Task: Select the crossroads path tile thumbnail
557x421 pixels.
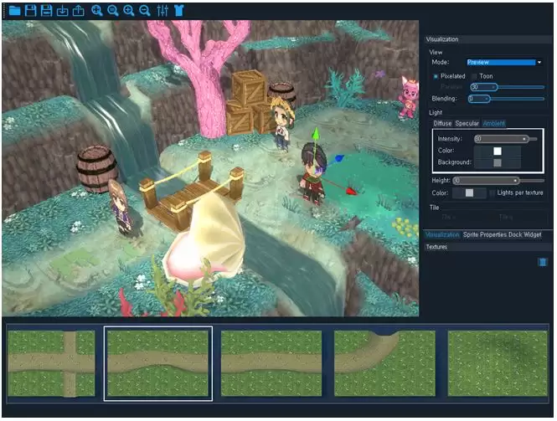Action: 52,363
